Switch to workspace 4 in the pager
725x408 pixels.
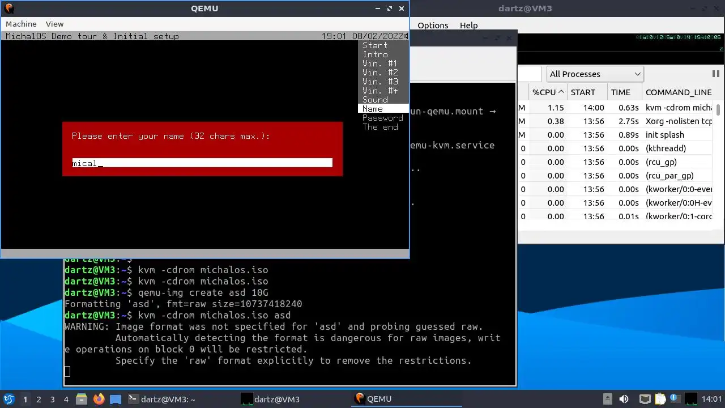tap(66, 399)
